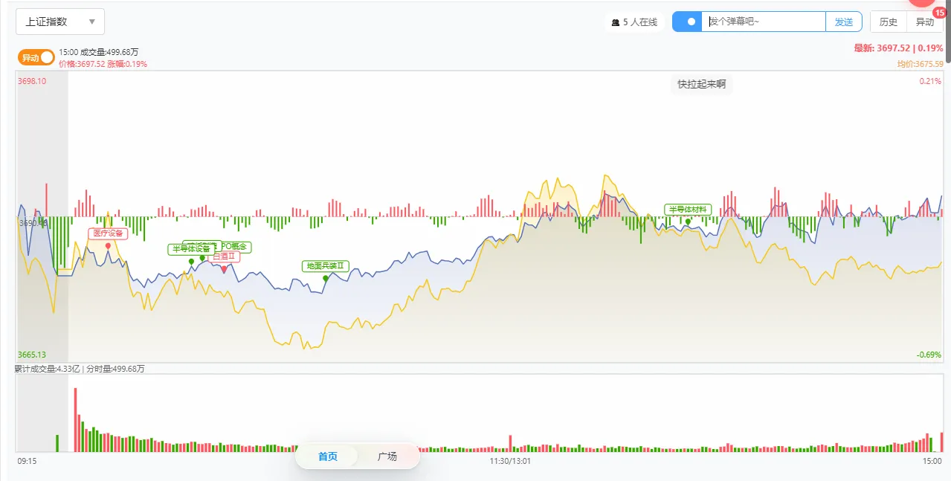Select the 白酒Ⅱ chart marker label
The image size is (951, 481).
[225, 256]
